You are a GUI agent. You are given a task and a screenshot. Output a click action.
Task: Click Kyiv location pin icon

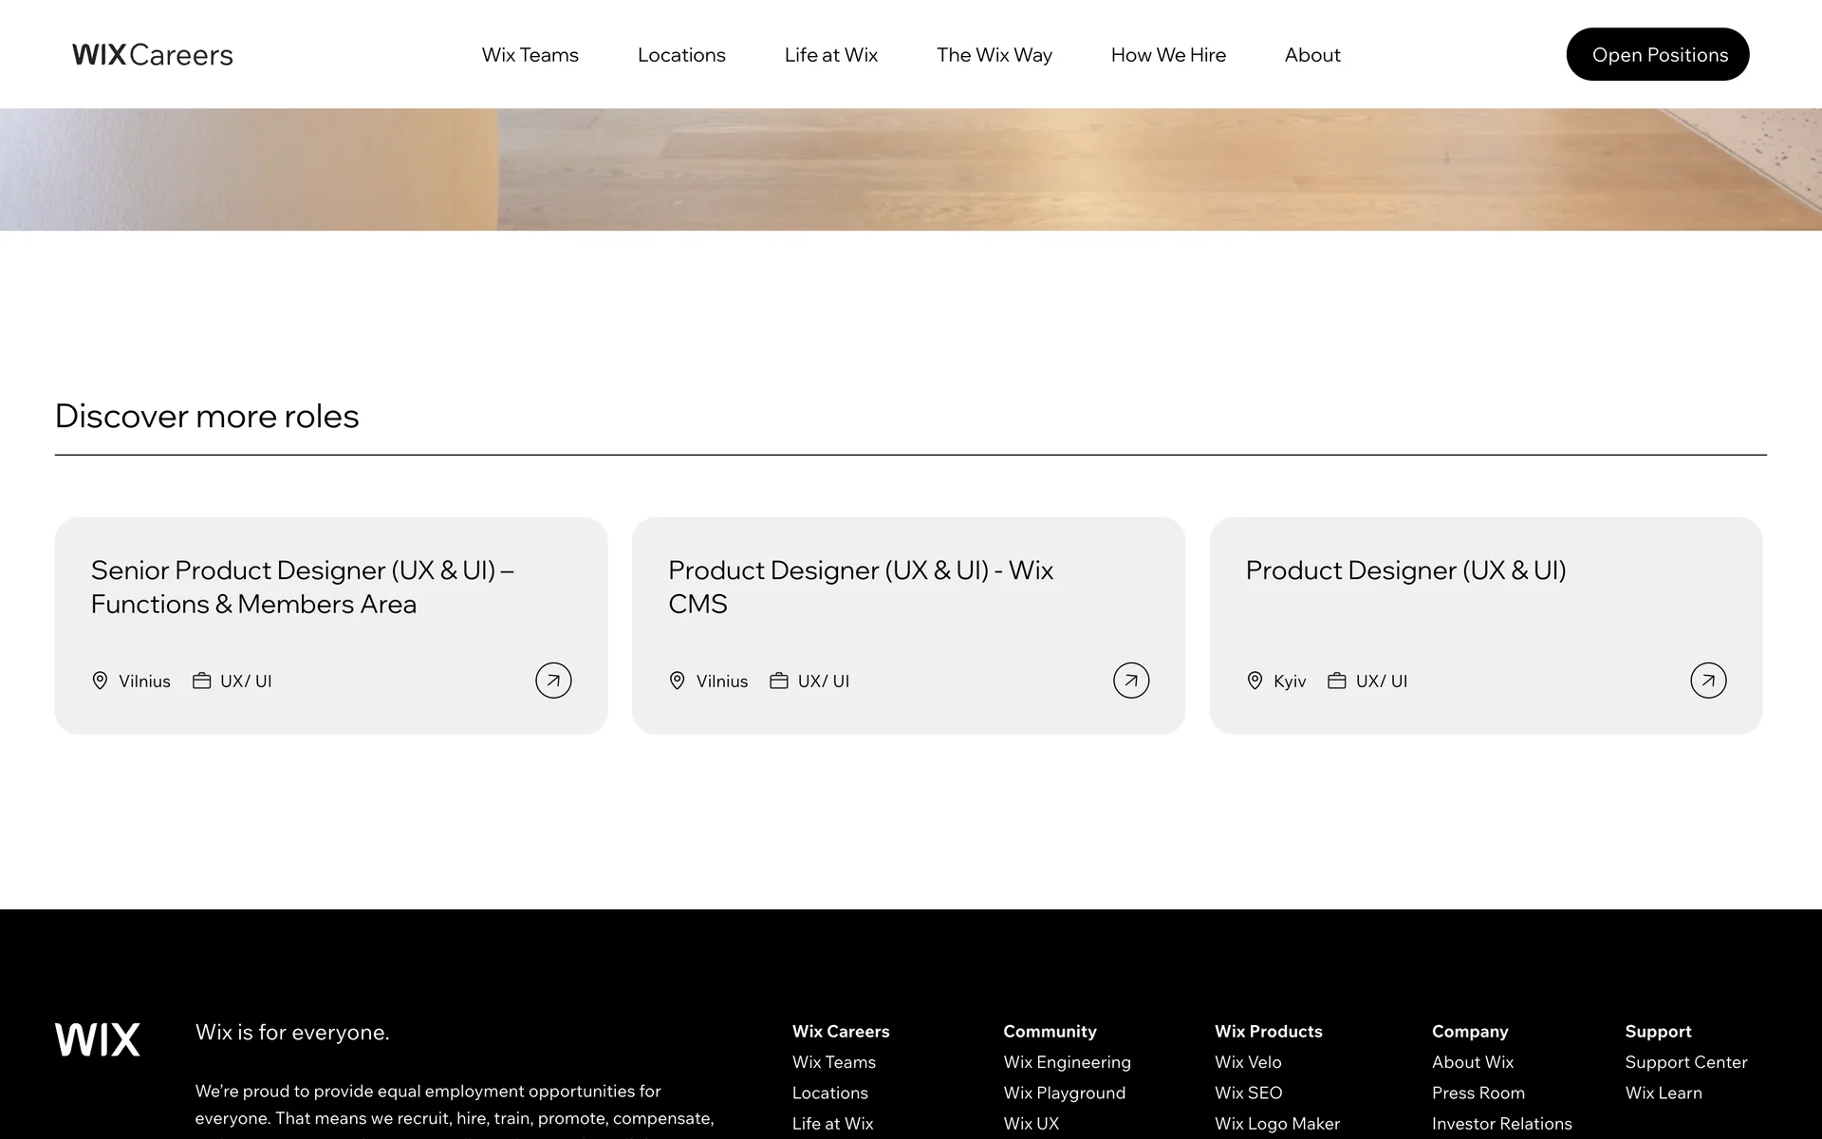click(x=1255, y=681)
